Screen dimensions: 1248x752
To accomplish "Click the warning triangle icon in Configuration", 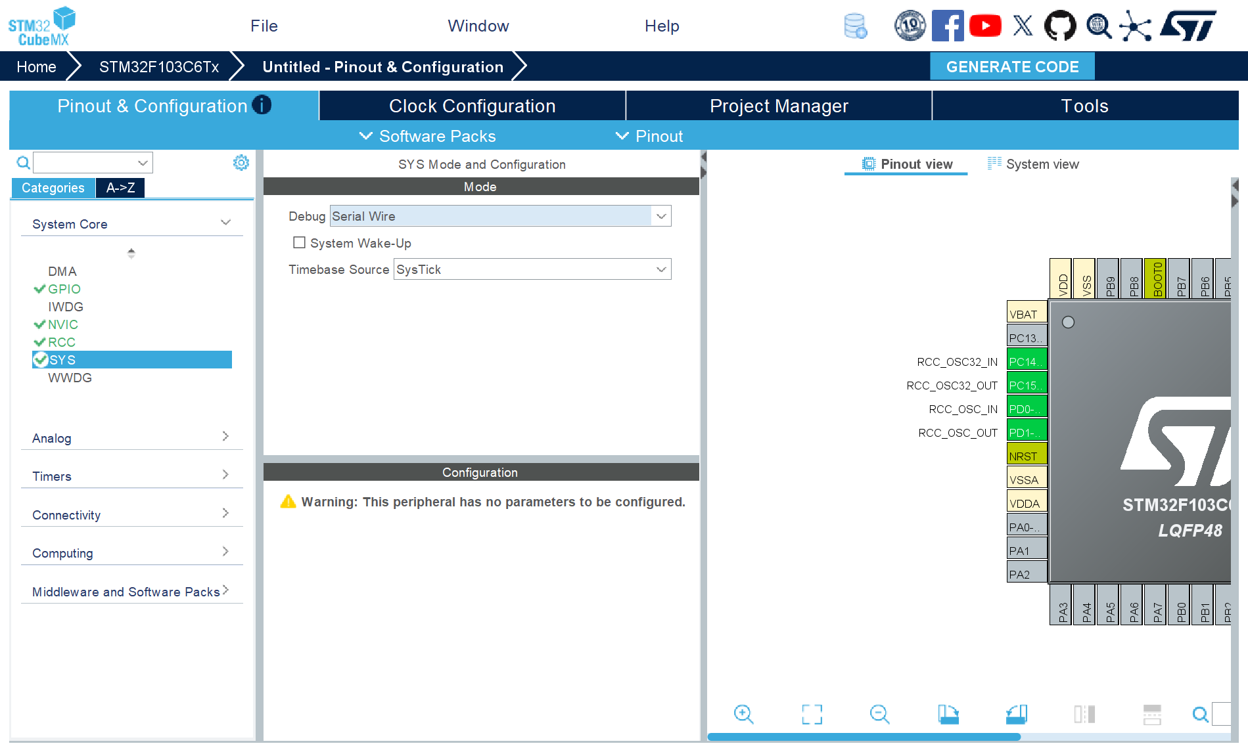I will pos(288,502).
